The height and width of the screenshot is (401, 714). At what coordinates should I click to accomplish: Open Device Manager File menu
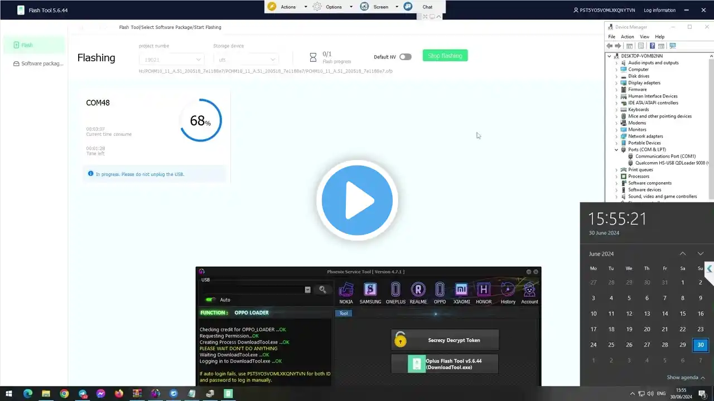611,37
